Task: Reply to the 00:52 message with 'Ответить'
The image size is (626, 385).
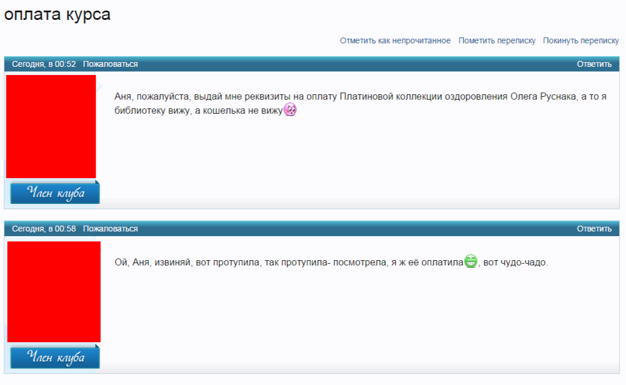Action: coord(594,64)
